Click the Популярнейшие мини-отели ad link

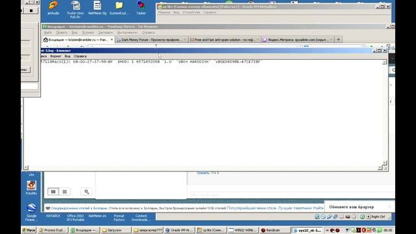252,208
